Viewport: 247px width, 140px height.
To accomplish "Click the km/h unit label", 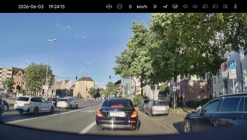I will click(142, 6).
